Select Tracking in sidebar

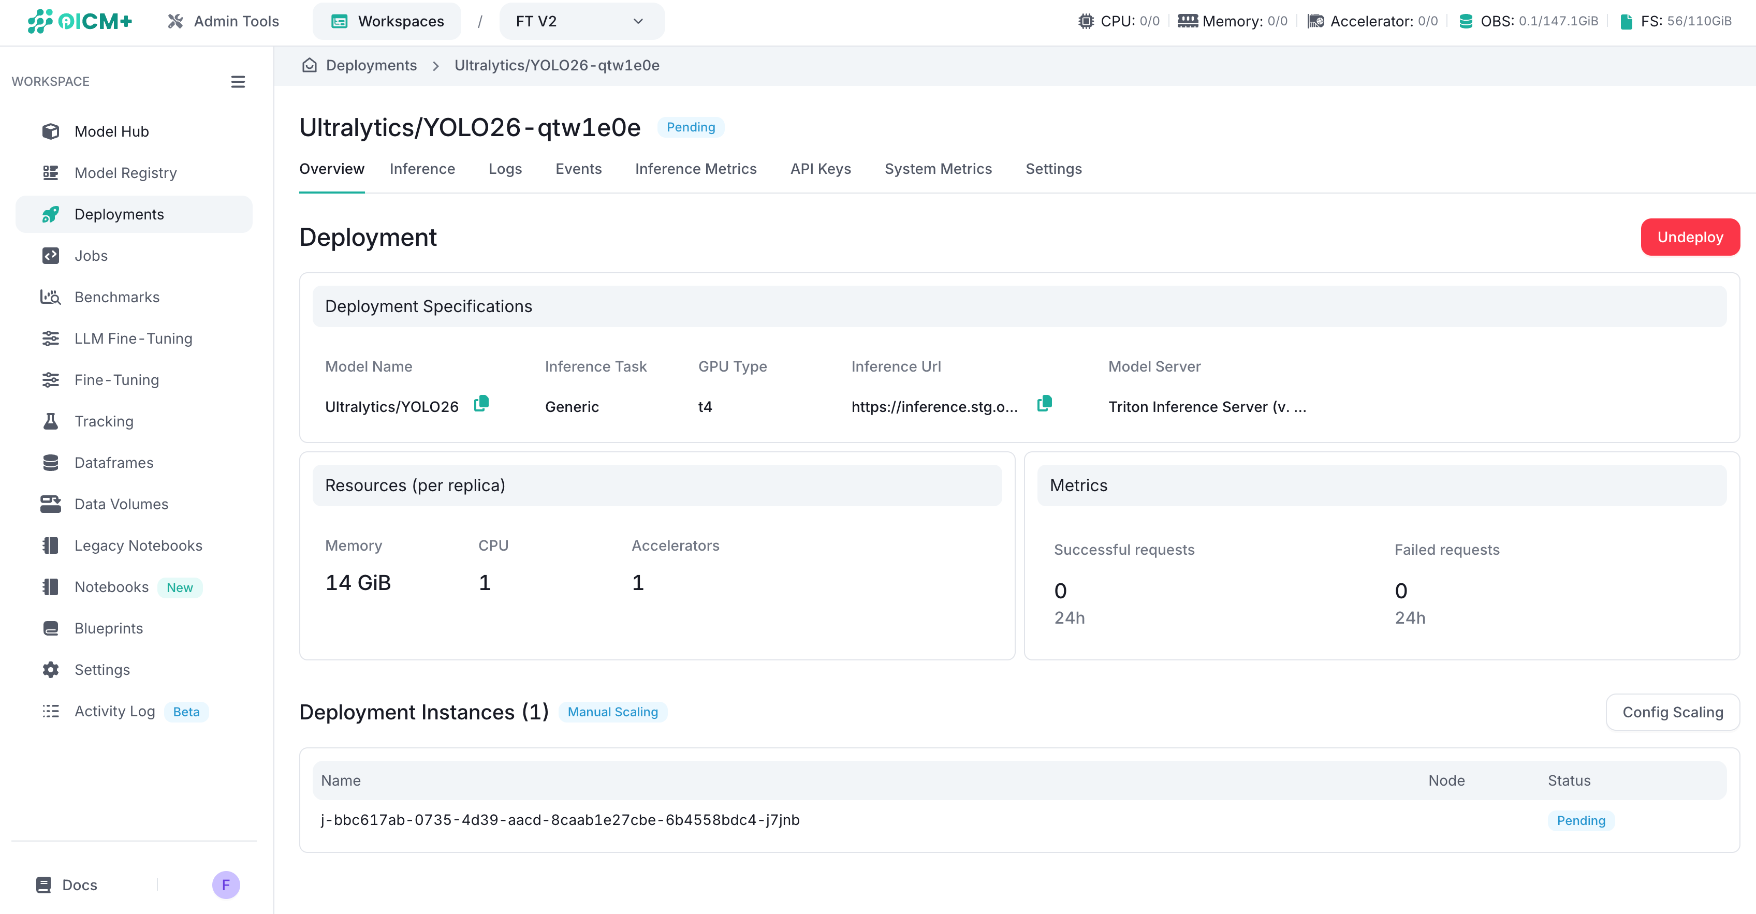click(x=134, y=421)
